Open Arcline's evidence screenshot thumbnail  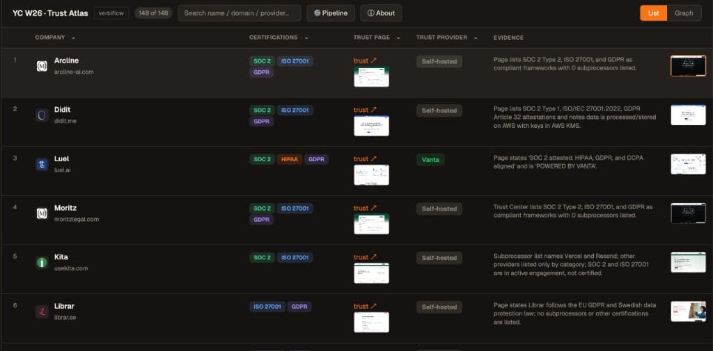(688, 66)
